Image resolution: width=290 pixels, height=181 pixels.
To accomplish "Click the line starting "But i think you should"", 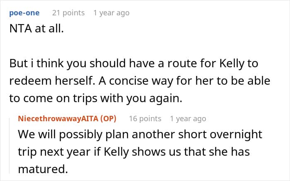I will (x=134, y=64).
